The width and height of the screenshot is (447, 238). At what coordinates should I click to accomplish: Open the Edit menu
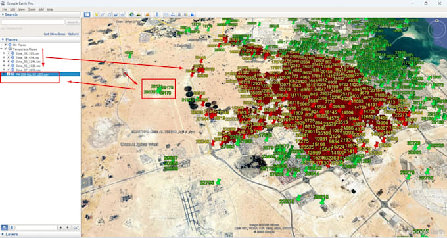[13, 9]
